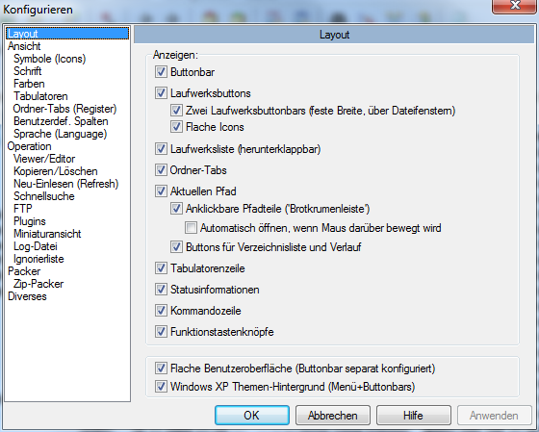Select Miniaturansicht in the tree
Image resolution: width=539 pixels, height=432 pixels.
[x=47, y=234]
